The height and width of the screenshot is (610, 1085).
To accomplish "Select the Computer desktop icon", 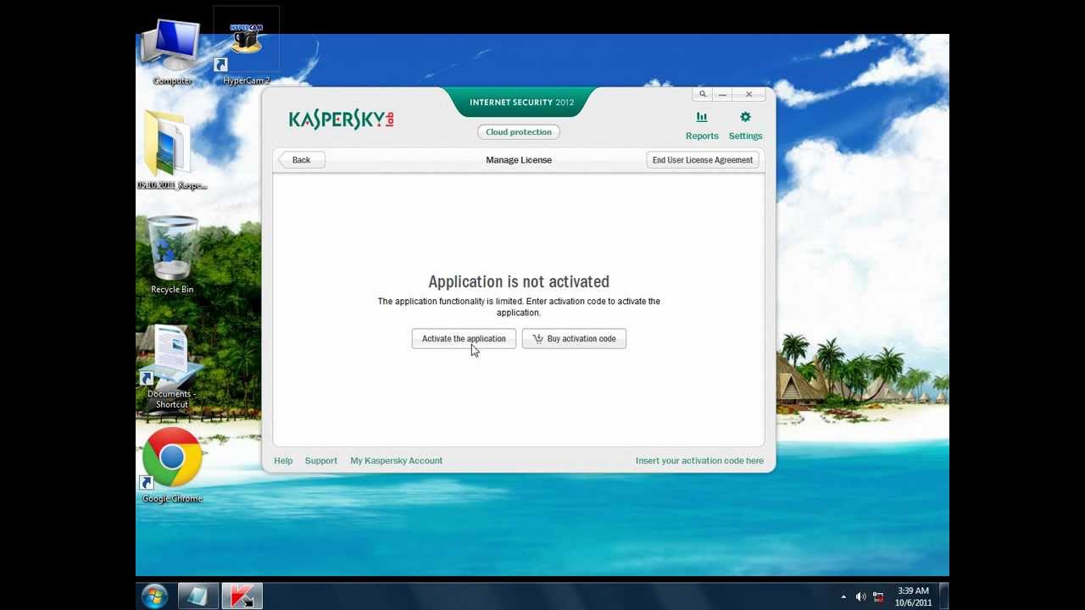I will tap(172, 53).
